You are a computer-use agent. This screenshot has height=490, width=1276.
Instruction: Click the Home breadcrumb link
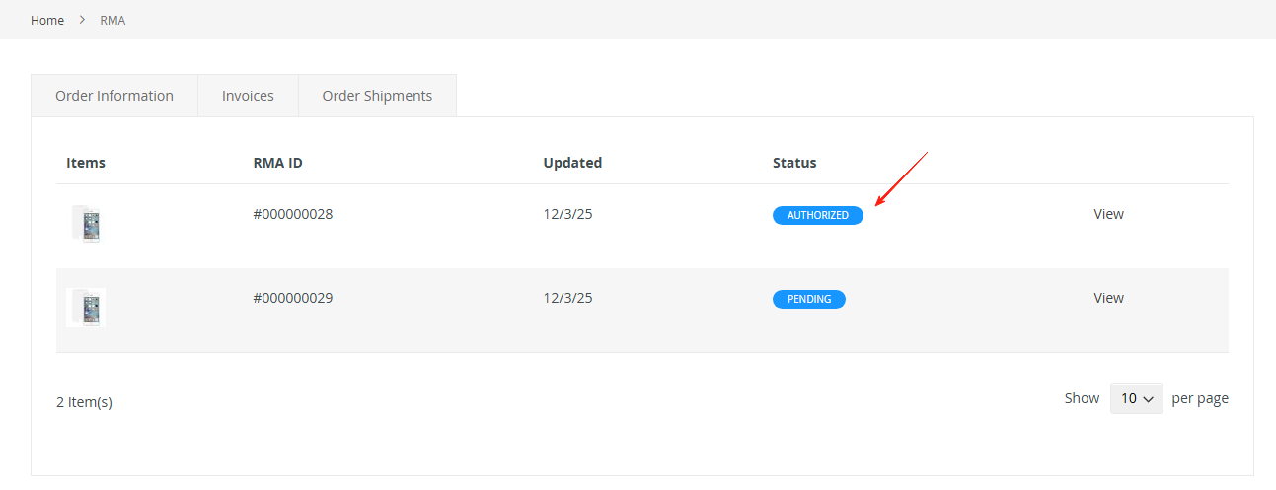47,20
